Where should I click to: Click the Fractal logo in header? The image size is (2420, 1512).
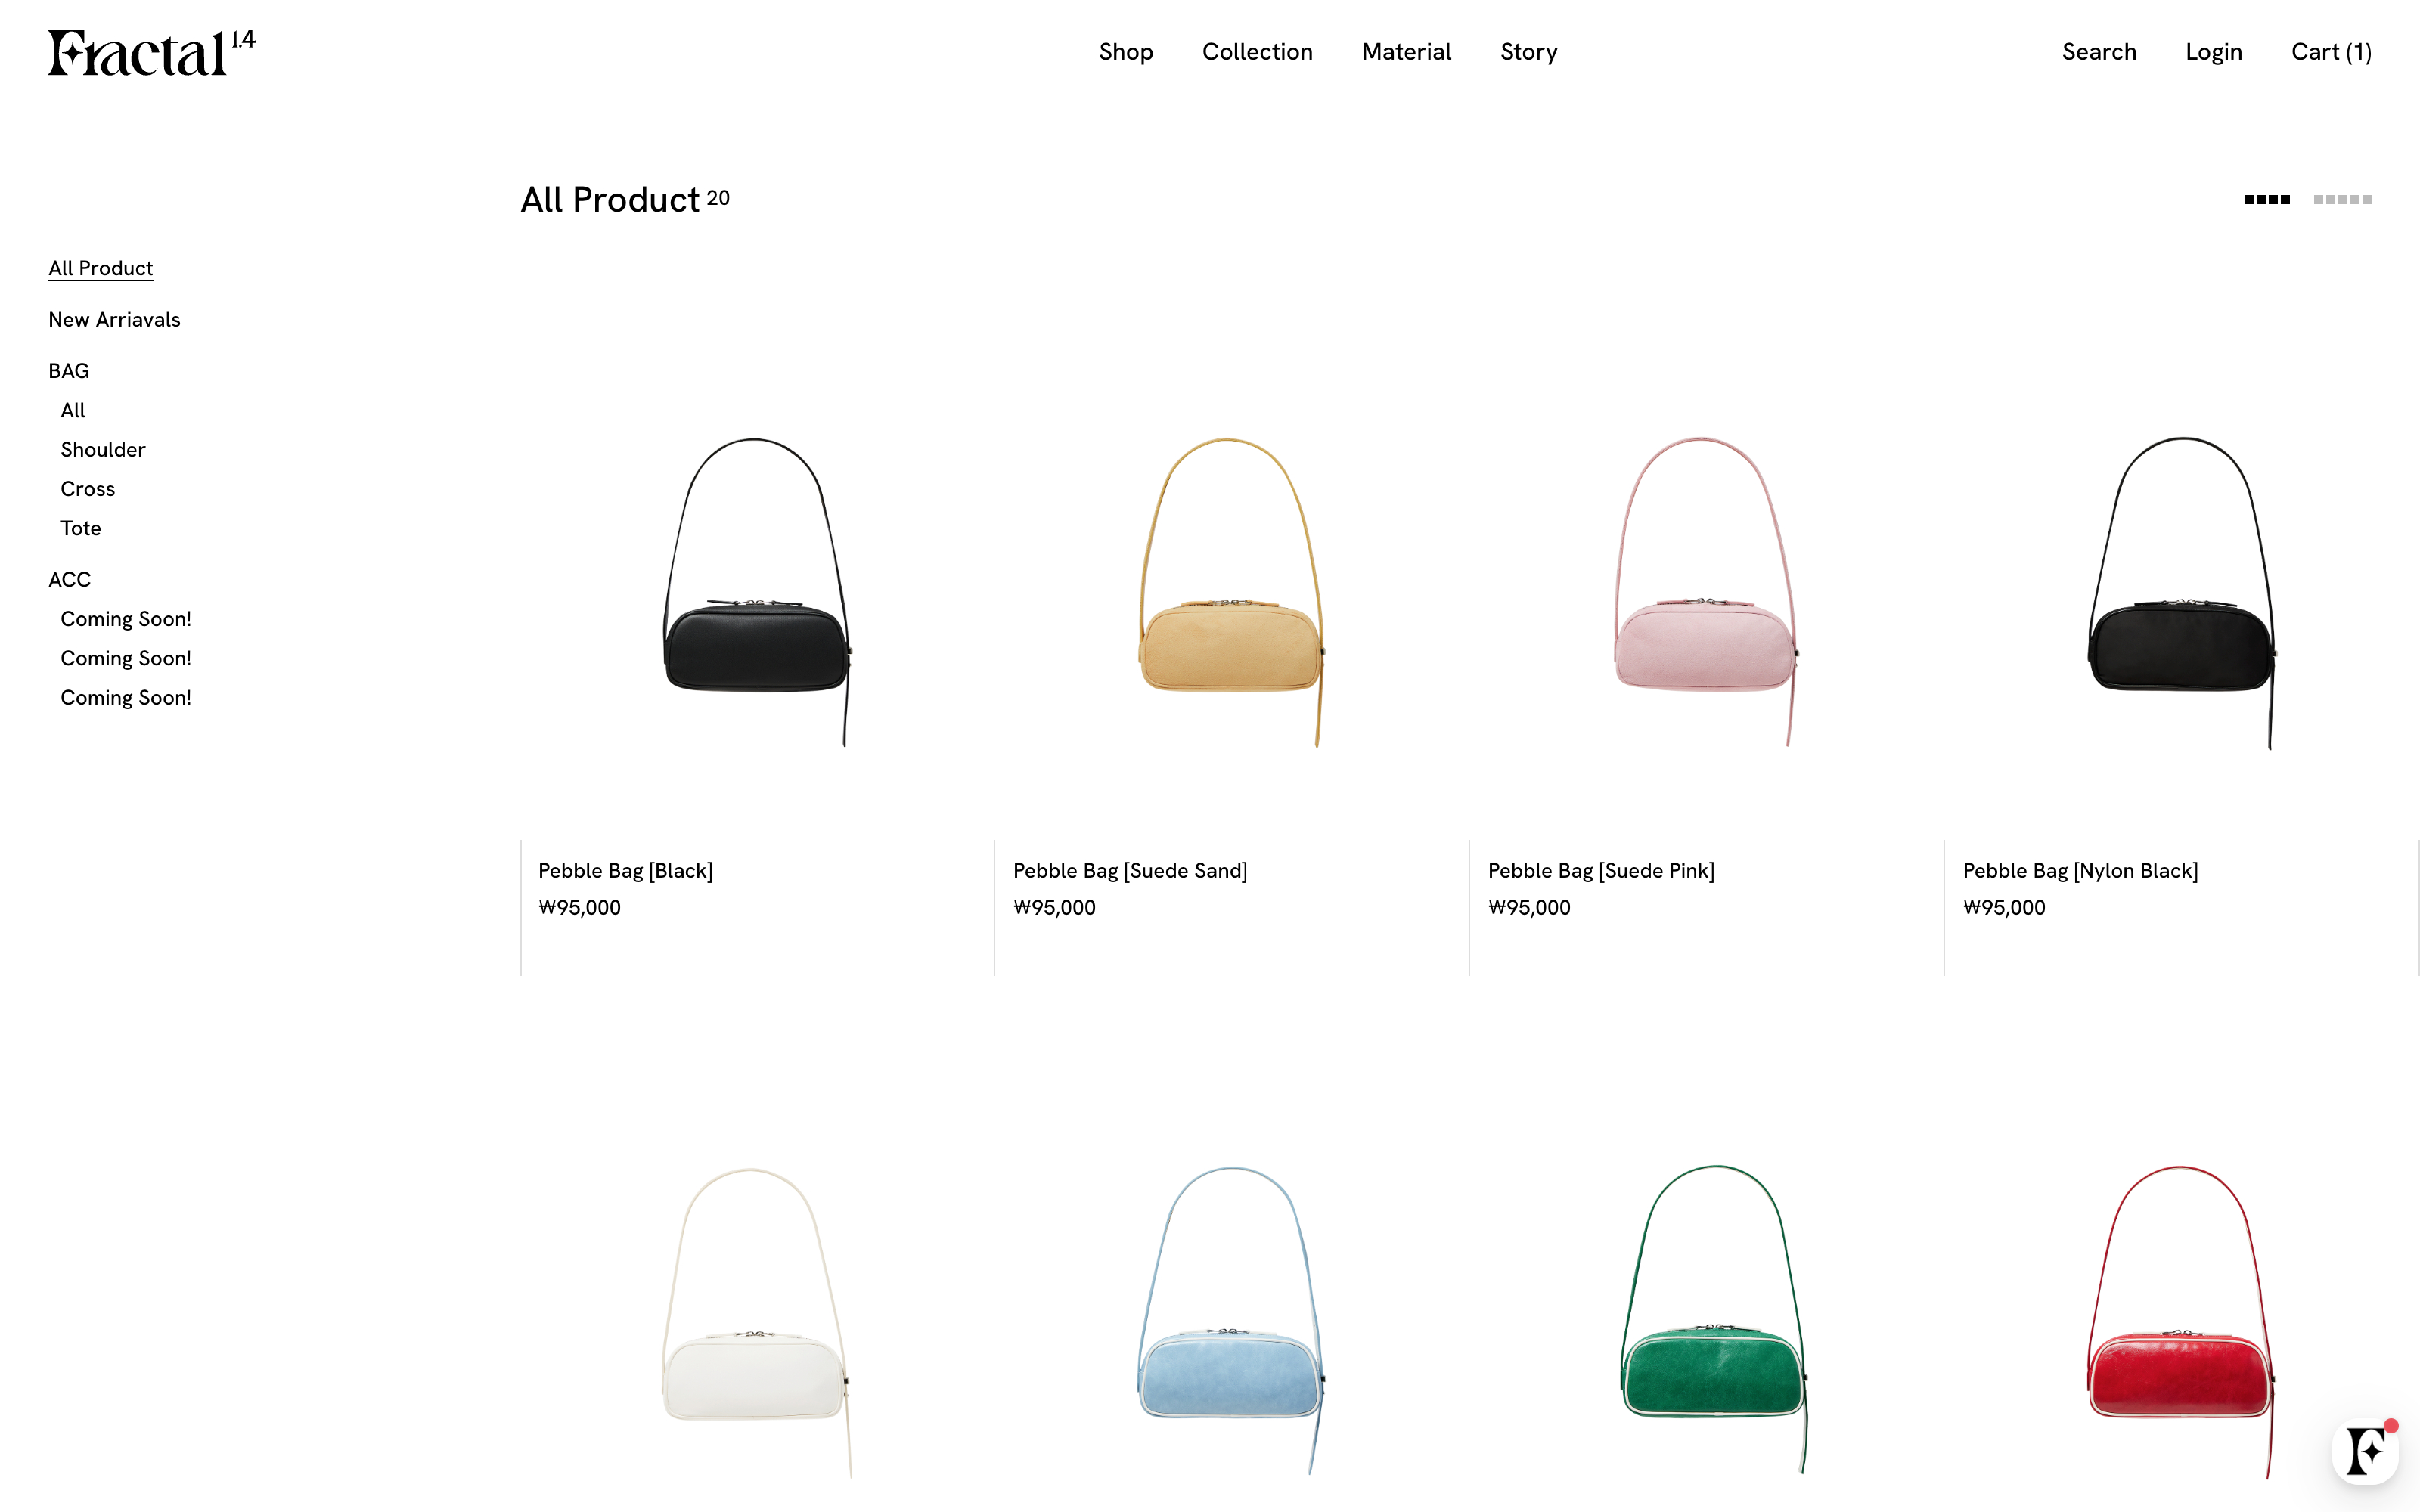(x=152, y=53)
